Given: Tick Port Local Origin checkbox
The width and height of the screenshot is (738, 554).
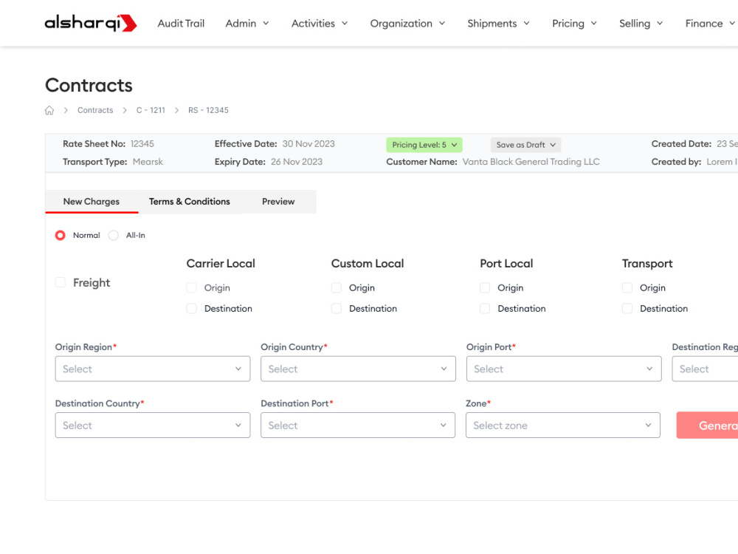Looking at the screenshot, I should 485,288.
